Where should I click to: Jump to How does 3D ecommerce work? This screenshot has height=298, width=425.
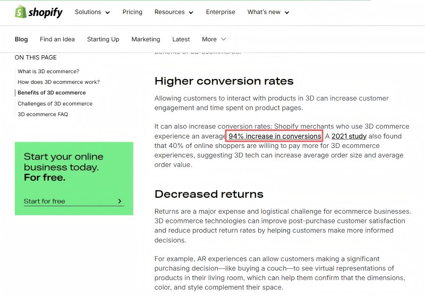(x=58, y=82)
